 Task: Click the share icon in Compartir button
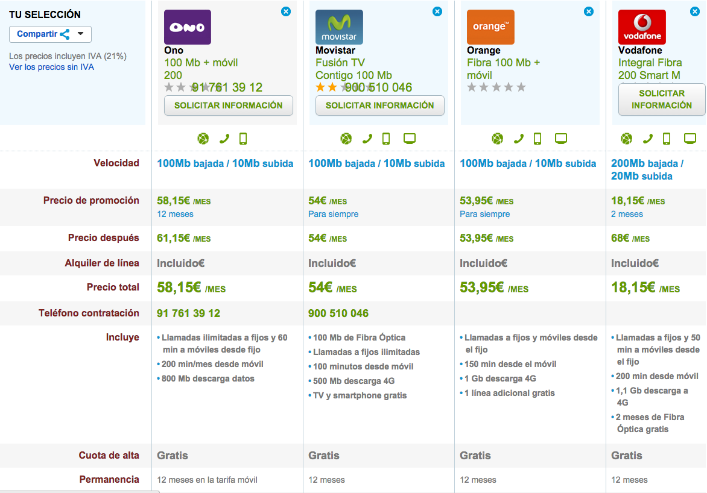(65, 34)
